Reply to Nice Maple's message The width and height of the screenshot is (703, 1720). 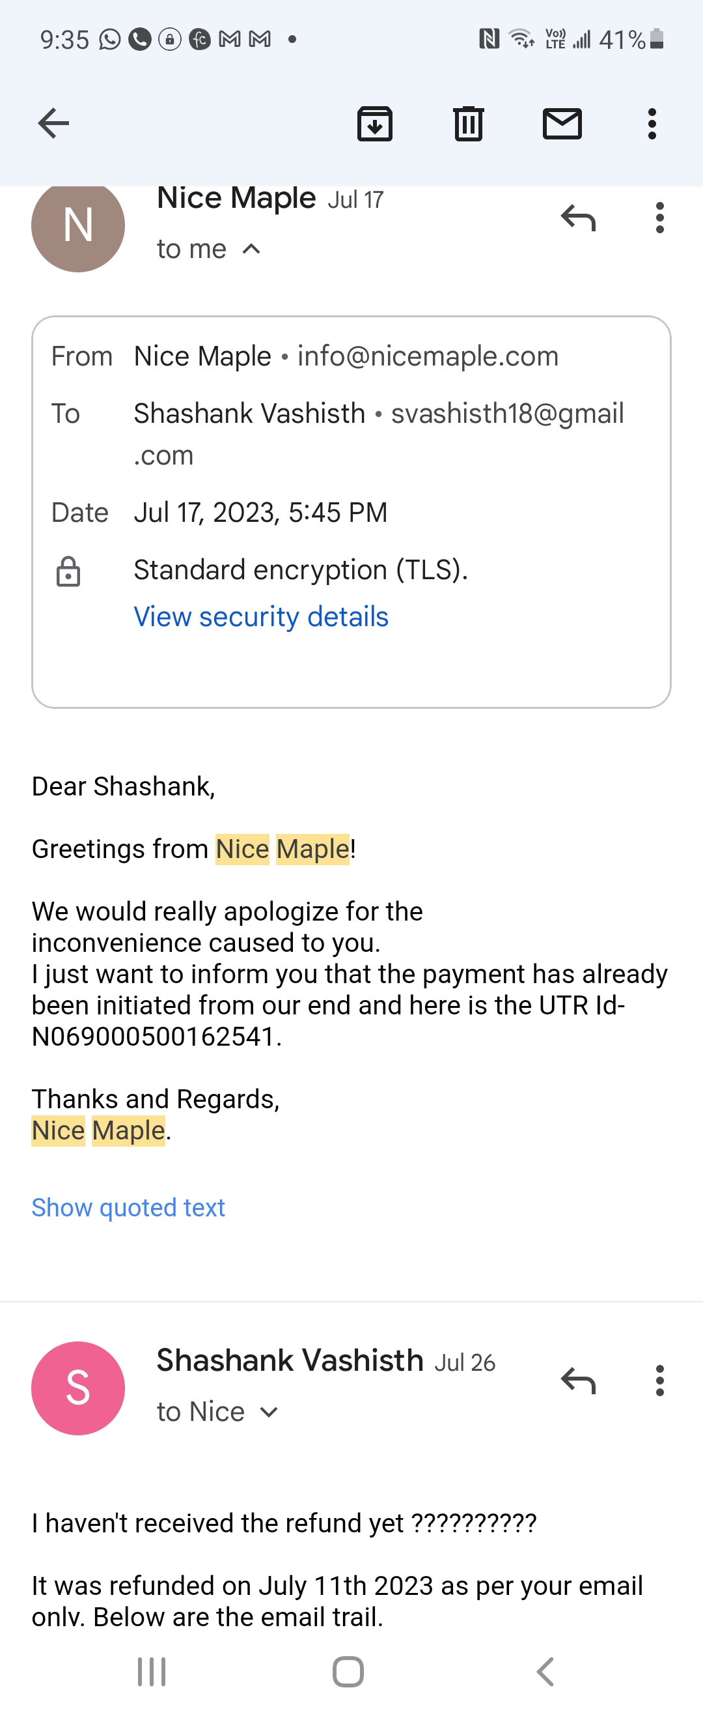577,218
